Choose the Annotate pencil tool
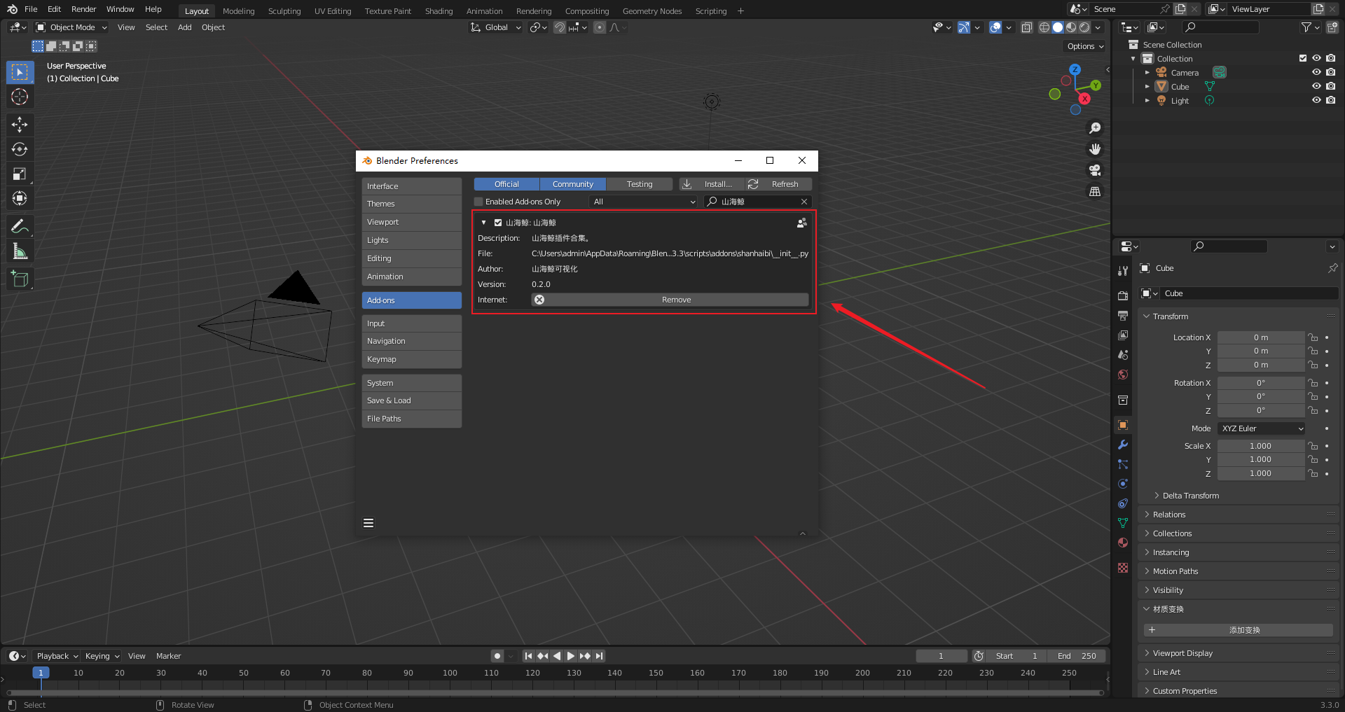This screenshot has height=712, width=1345. [20, 226]
